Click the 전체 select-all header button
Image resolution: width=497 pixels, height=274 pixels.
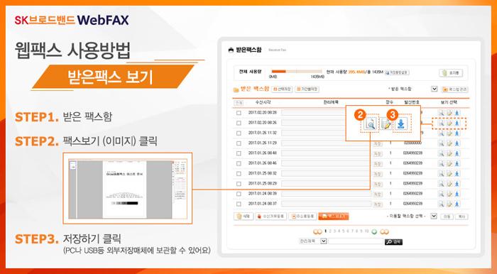point(239,103)
